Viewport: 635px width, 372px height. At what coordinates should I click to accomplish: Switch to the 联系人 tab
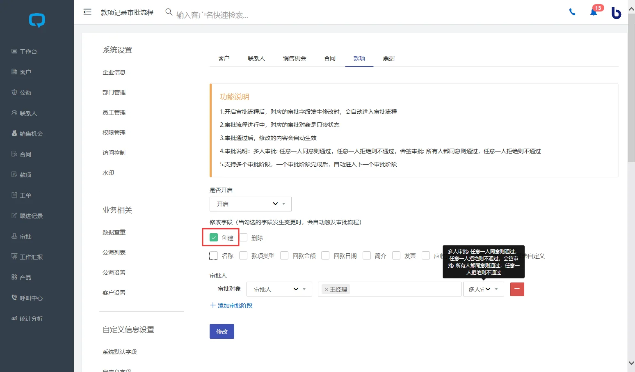[256, 58]
